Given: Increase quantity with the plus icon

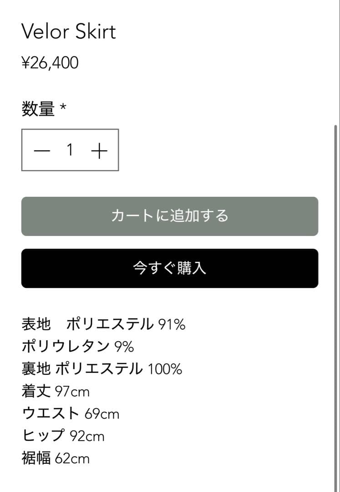Looking at the screenshot, I should coord(99,150).
